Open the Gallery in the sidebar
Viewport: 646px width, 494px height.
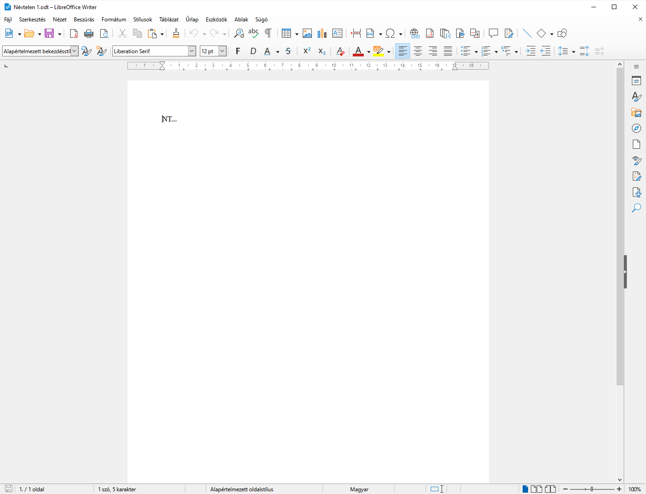636,112
